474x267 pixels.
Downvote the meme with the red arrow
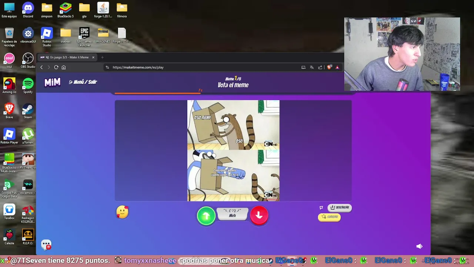click(259, 215)
